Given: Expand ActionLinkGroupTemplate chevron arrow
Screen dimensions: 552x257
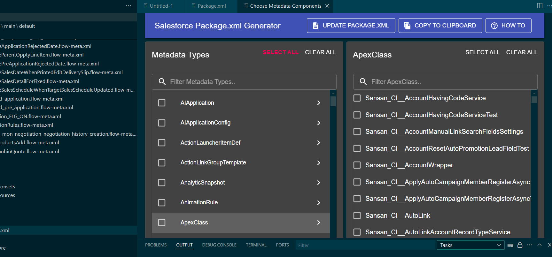Looking at the screenshot, I should (x=319, y=163).
